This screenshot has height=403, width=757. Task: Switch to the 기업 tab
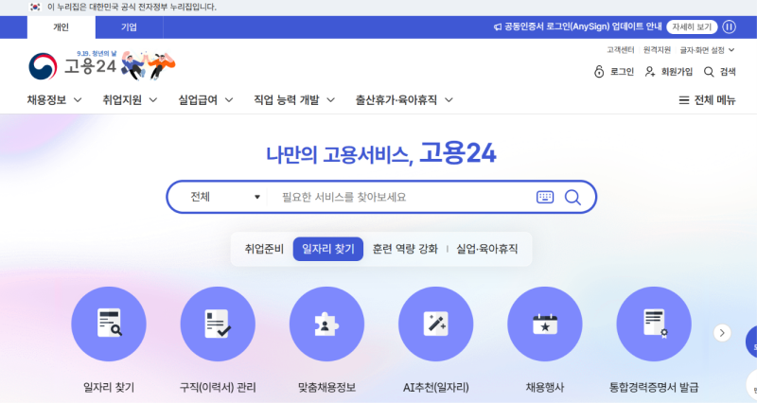pyautogui.click(x=129, y=27)
